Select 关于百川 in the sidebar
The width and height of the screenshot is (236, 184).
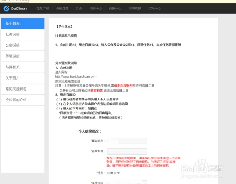click(x=23, y=78)
